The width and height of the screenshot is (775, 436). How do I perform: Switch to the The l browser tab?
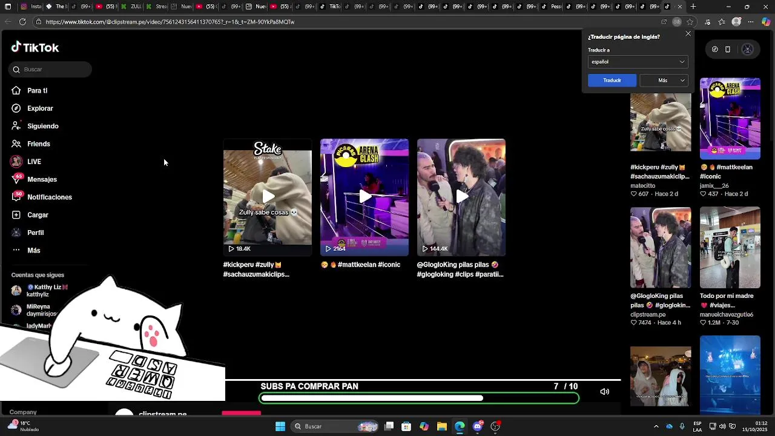click(x=56, y=7)
